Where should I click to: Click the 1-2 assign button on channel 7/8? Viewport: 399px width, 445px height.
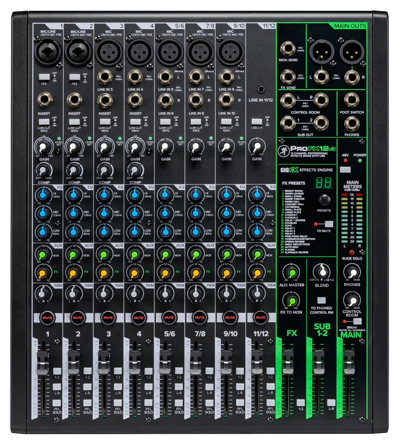pyautogui.click(x=210, y=371)
